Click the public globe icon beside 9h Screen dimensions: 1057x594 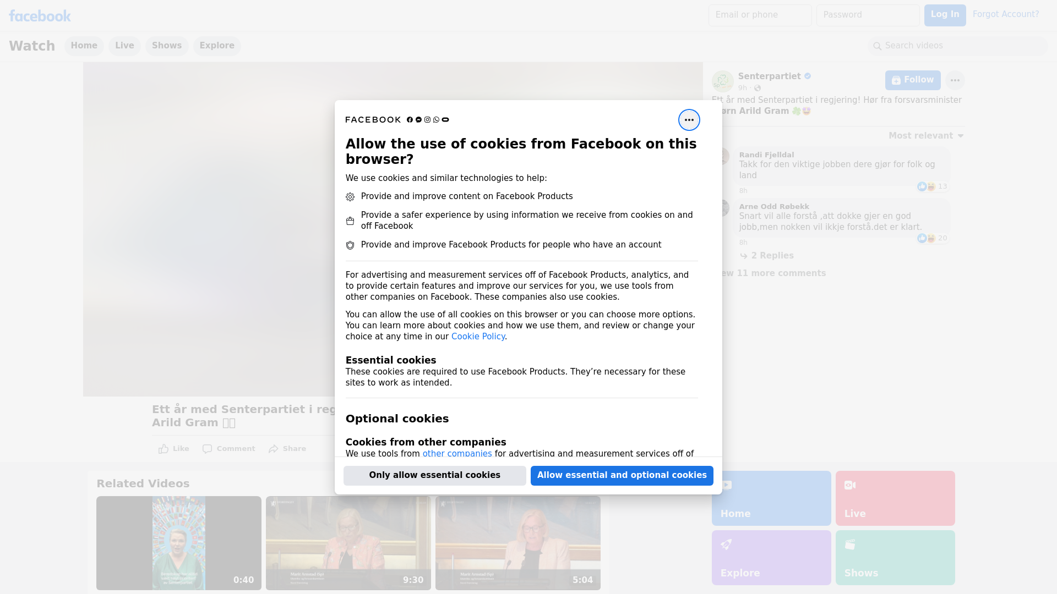tap(758, 88)
